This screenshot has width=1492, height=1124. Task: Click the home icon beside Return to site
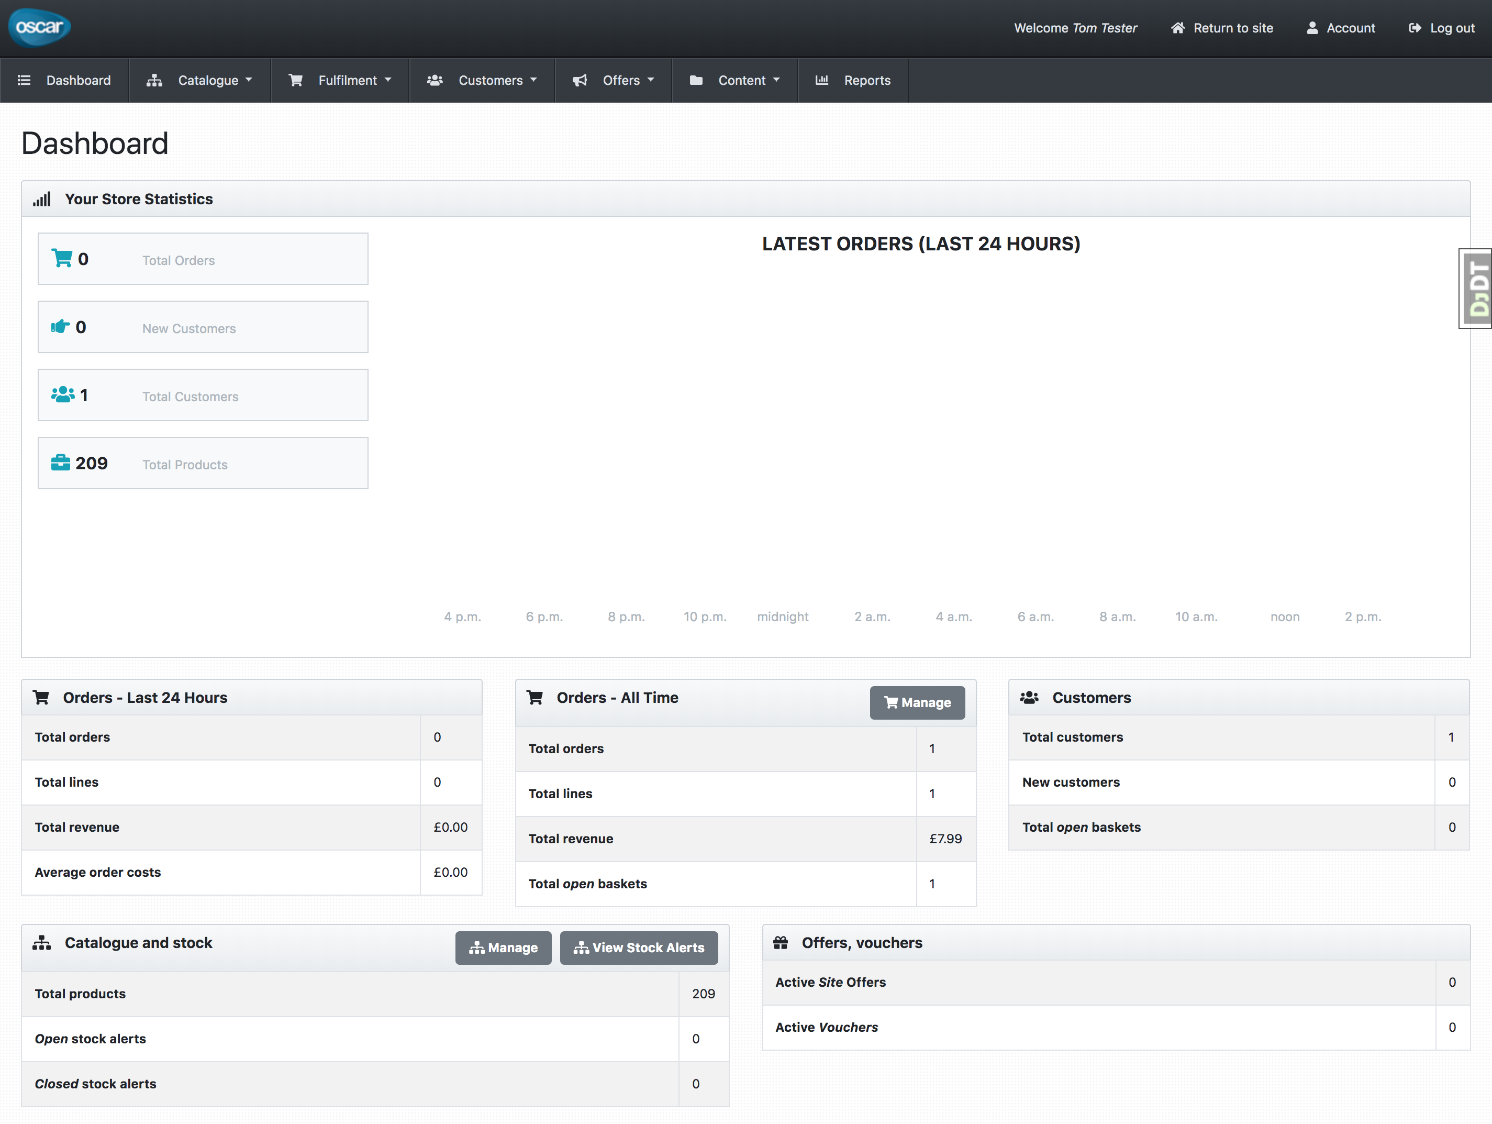click(1178, 28)
